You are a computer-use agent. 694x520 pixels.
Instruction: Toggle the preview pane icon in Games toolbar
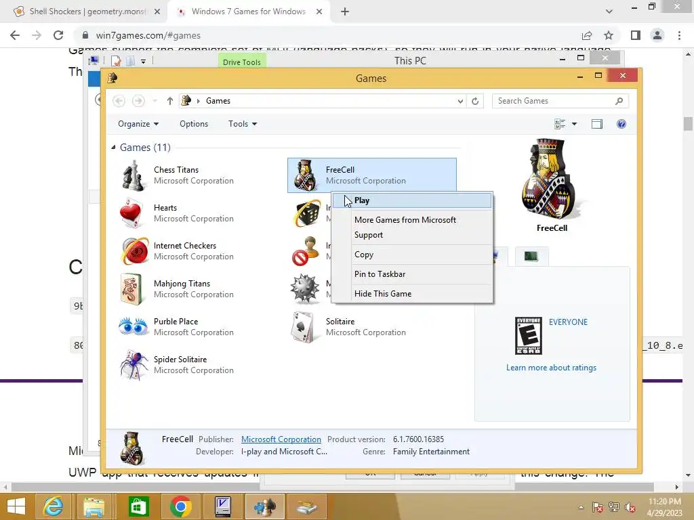[x=597, y=124]
